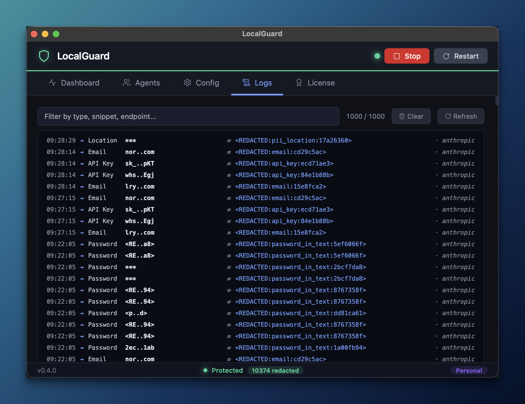Click the trash icon in Clear button
Screen dimensions: 525x404
402,116
